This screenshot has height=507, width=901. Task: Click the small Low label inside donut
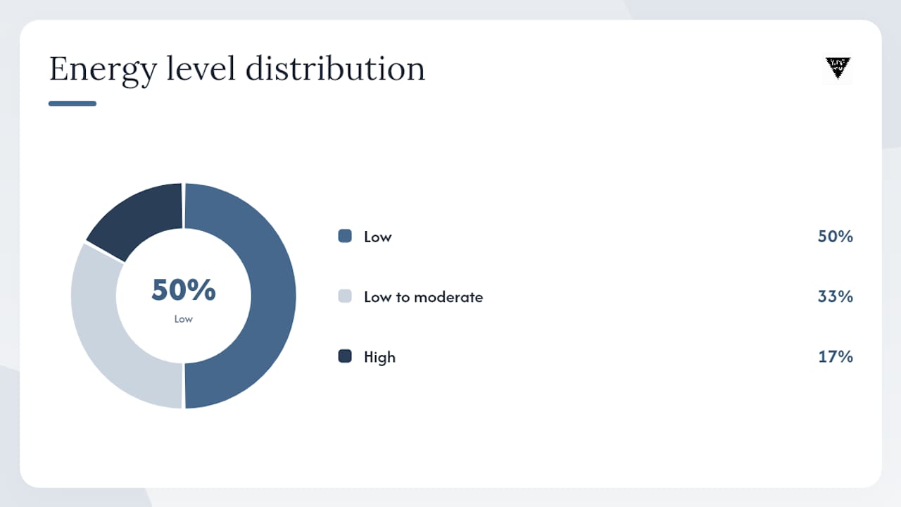coord(184,319)
